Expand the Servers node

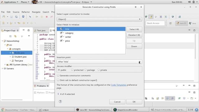[2, 68]
